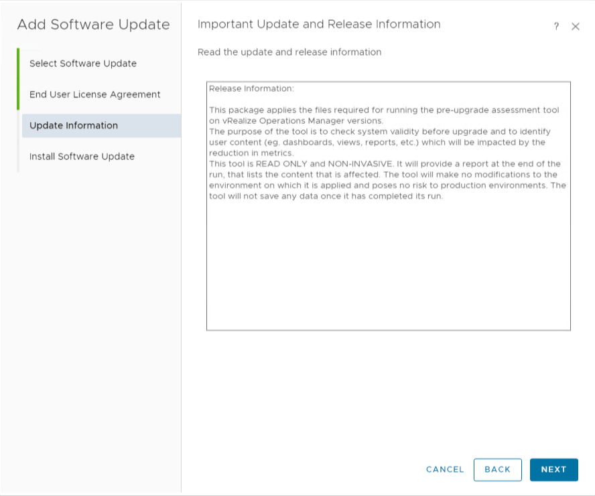Click the Add Software Update title
The image size is (595, 496).
click(93, 25)
